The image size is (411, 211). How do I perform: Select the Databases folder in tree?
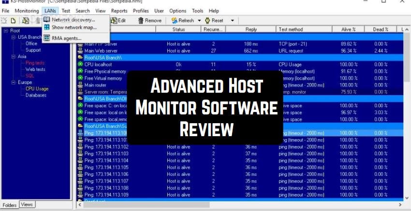pyautogui.click(x=36, y=95)
